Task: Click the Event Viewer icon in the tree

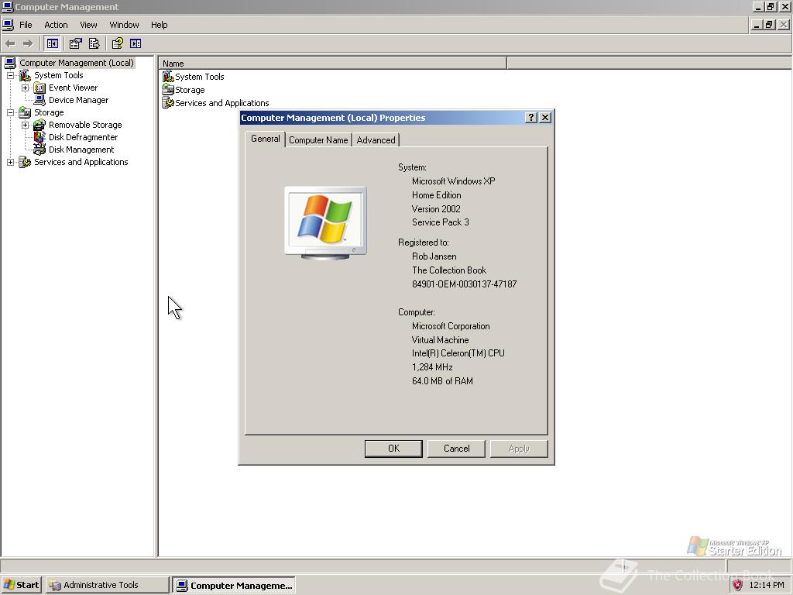Action: pyautogui.click(x=39, y=88)
